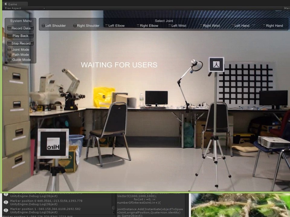Click warning icon beside Marker position 0 log

[x=6, y=203]
